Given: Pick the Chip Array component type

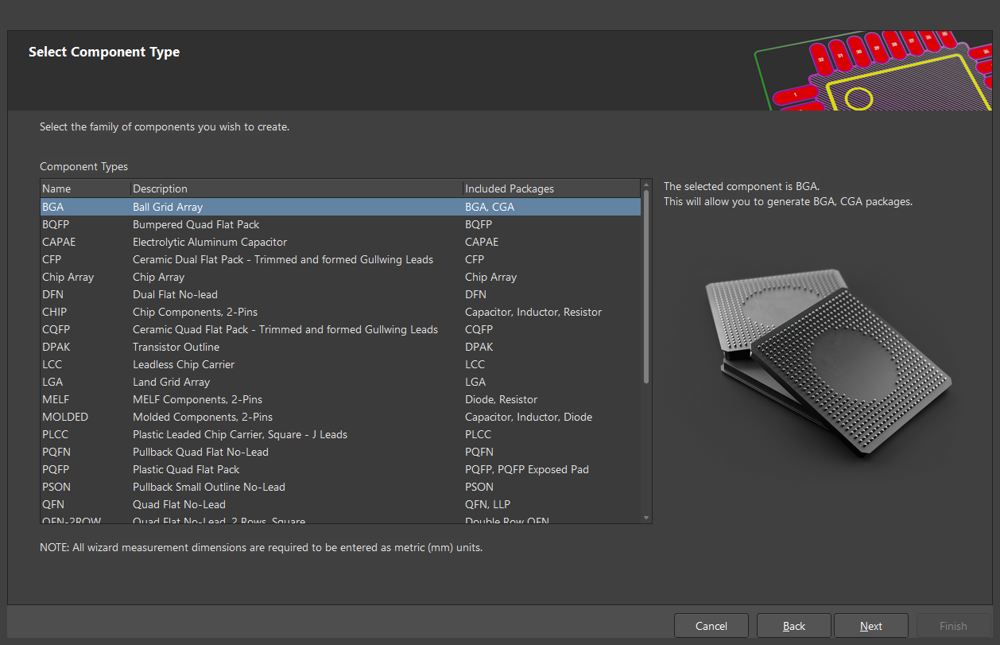Looking at the screenshot, I should click(340, 277).
